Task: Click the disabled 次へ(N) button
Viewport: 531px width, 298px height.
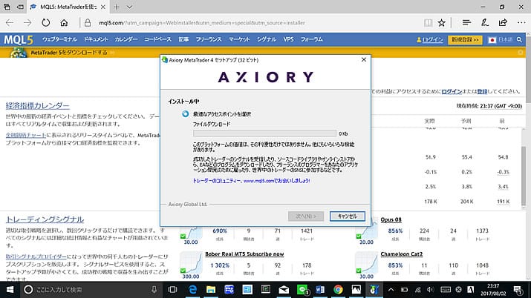Action: [306, 216]
